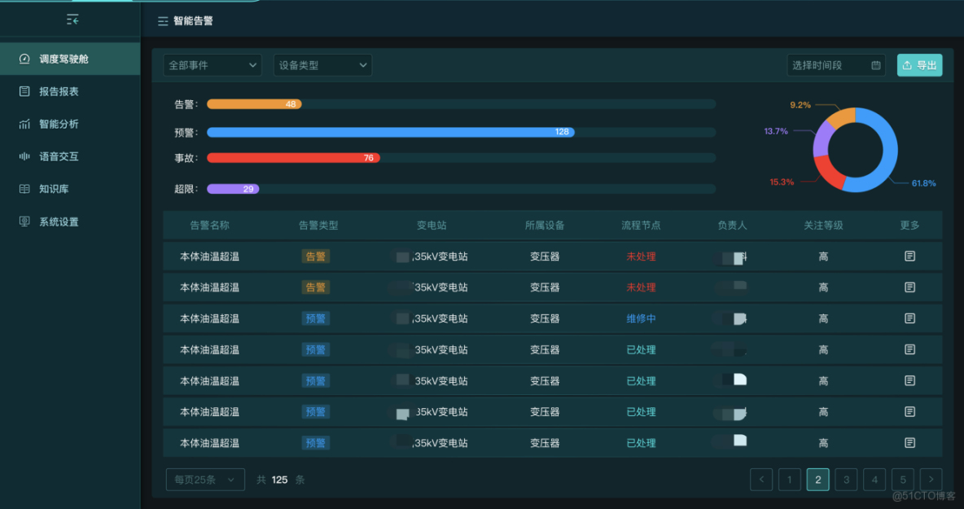Open the 维修中 status link

[x=641, y=318]
